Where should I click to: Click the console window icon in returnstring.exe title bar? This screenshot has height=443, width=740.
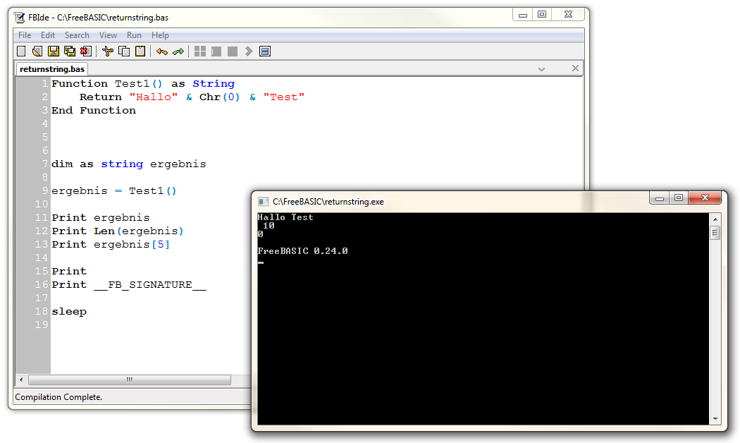(263, 202)
